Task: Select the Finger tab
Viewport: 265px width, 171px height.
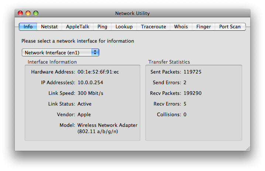Action: click(203, 26)
